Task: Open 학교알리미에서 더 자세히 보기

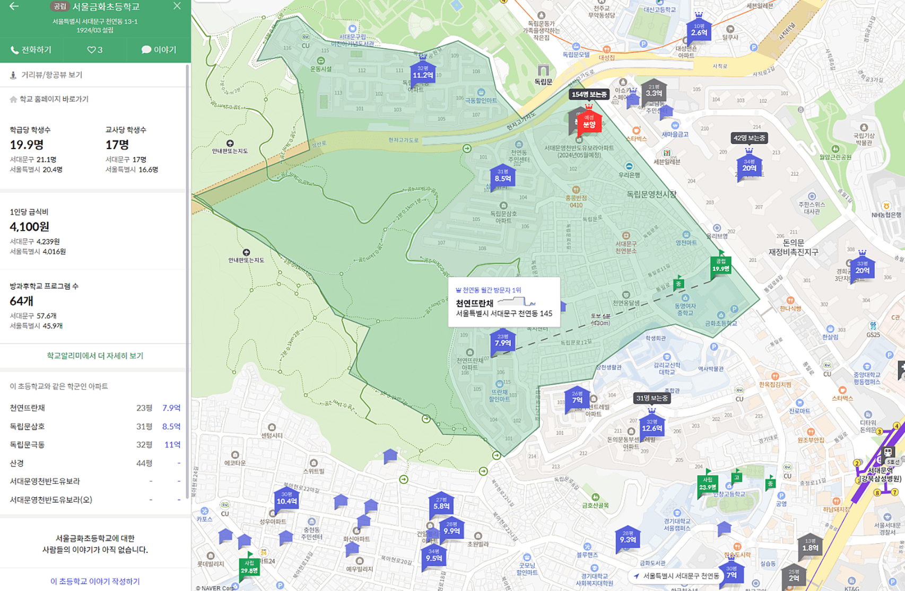Action: [x=95, y=356]
